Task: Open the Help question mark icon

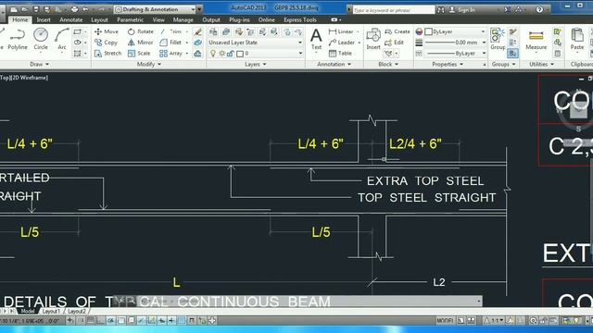Action: [x=539, y=9]
